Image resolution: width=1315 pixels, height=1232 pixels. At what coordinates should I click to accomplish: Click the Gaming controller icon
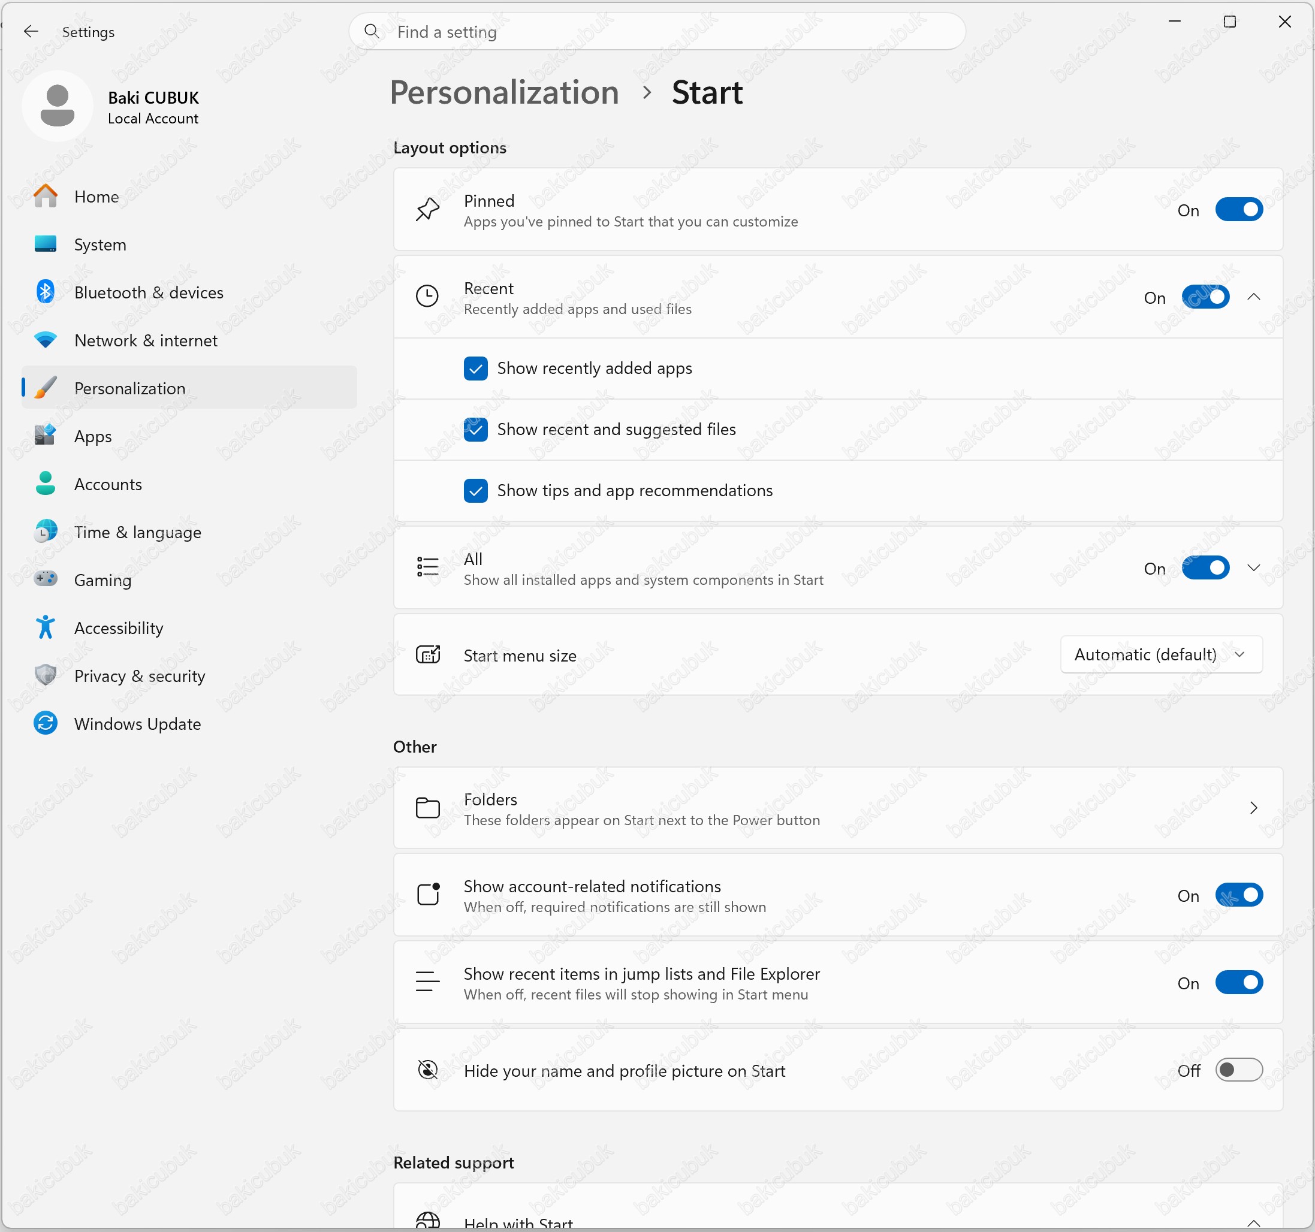click(46, 579)
